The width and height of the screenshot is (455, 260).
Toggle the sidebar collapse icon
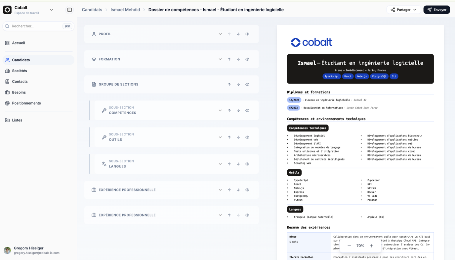(x=69, y=10)
